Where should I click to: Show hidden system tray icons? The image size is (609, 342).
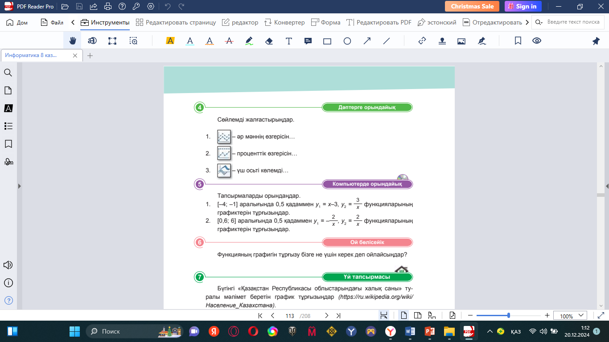pos(490,331)
